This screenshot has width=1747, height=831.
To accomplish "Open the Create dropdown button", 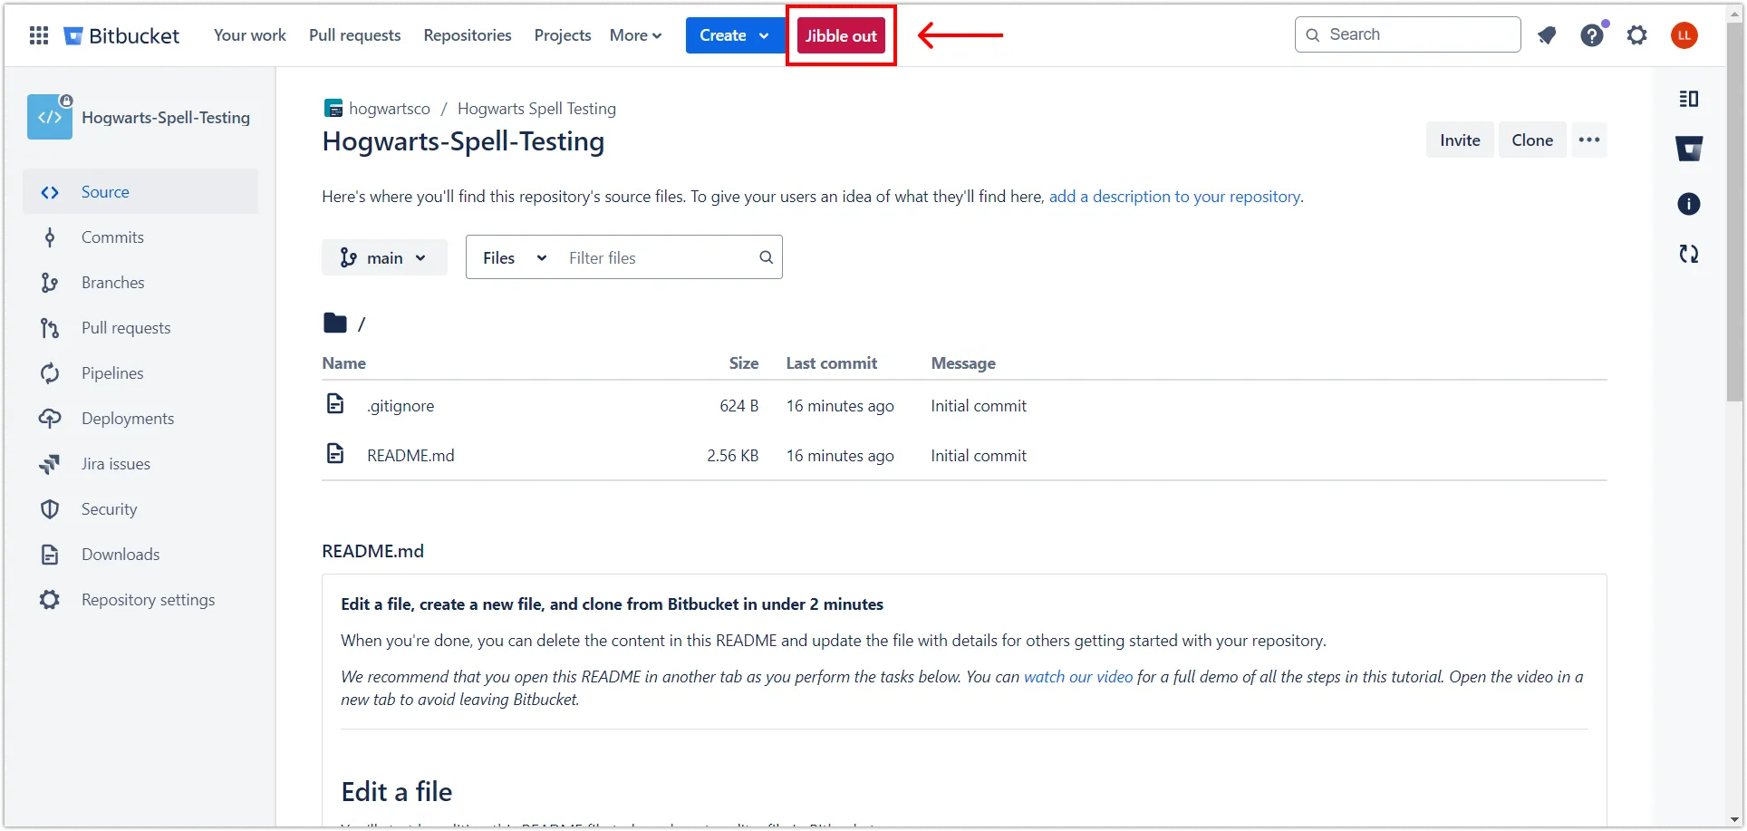I will 734,35.
